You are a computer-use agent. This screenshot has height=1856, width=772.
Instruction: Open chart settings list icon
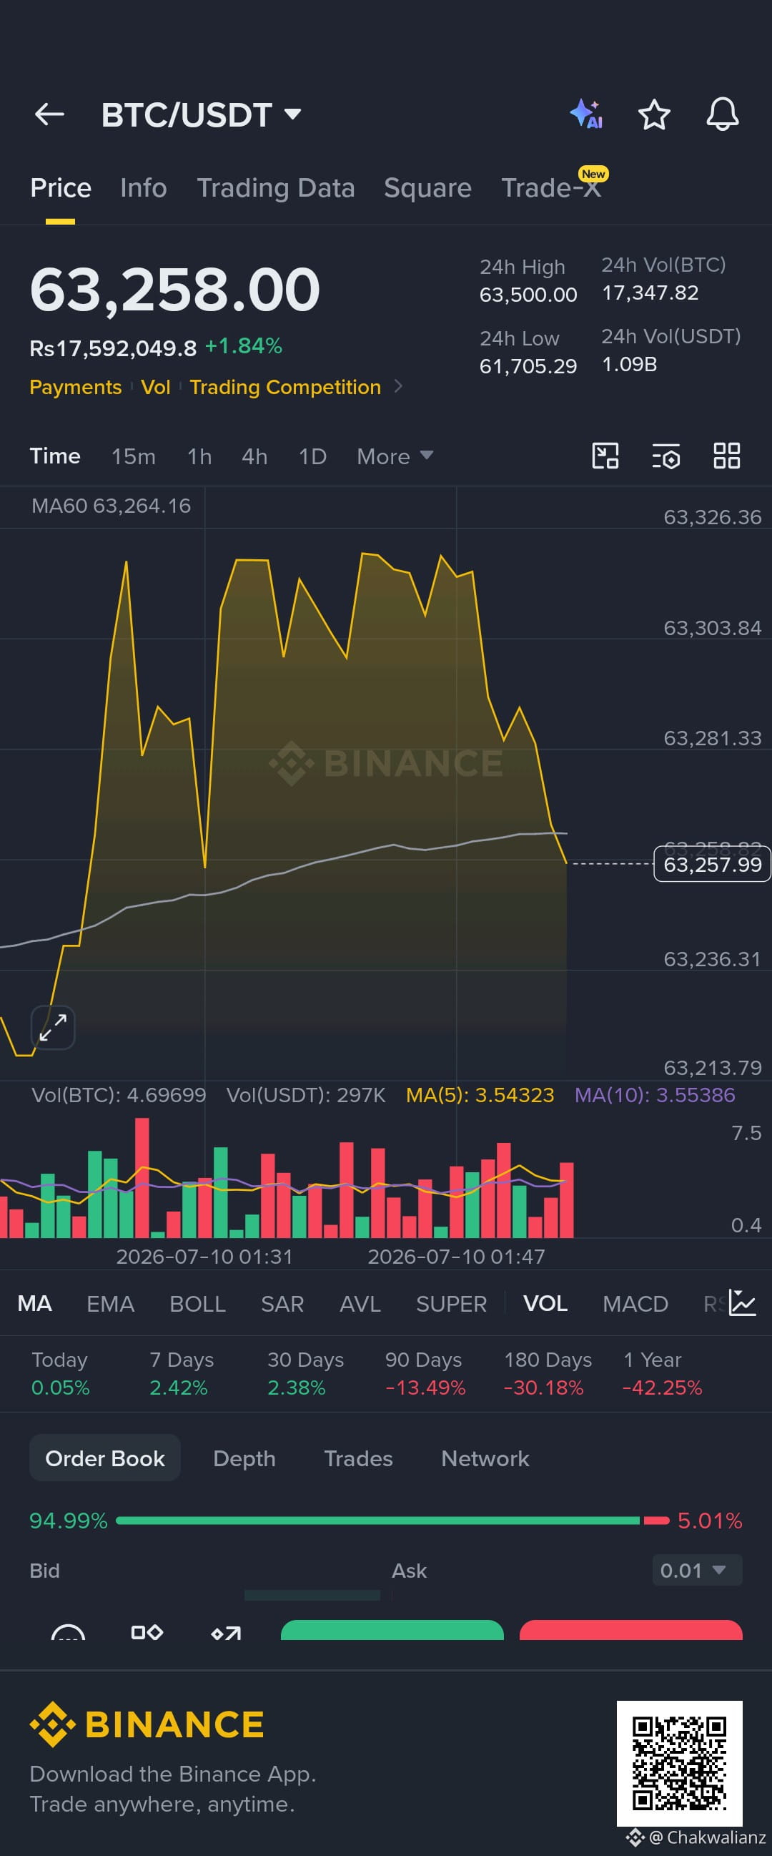click(x=666, y=456)
